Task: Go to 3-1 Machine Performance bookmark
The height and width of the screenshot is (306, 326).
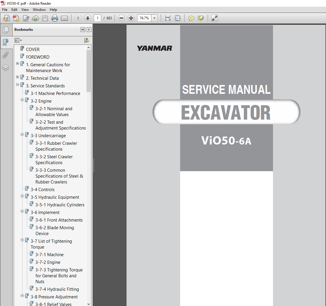Action: (55, 93)
